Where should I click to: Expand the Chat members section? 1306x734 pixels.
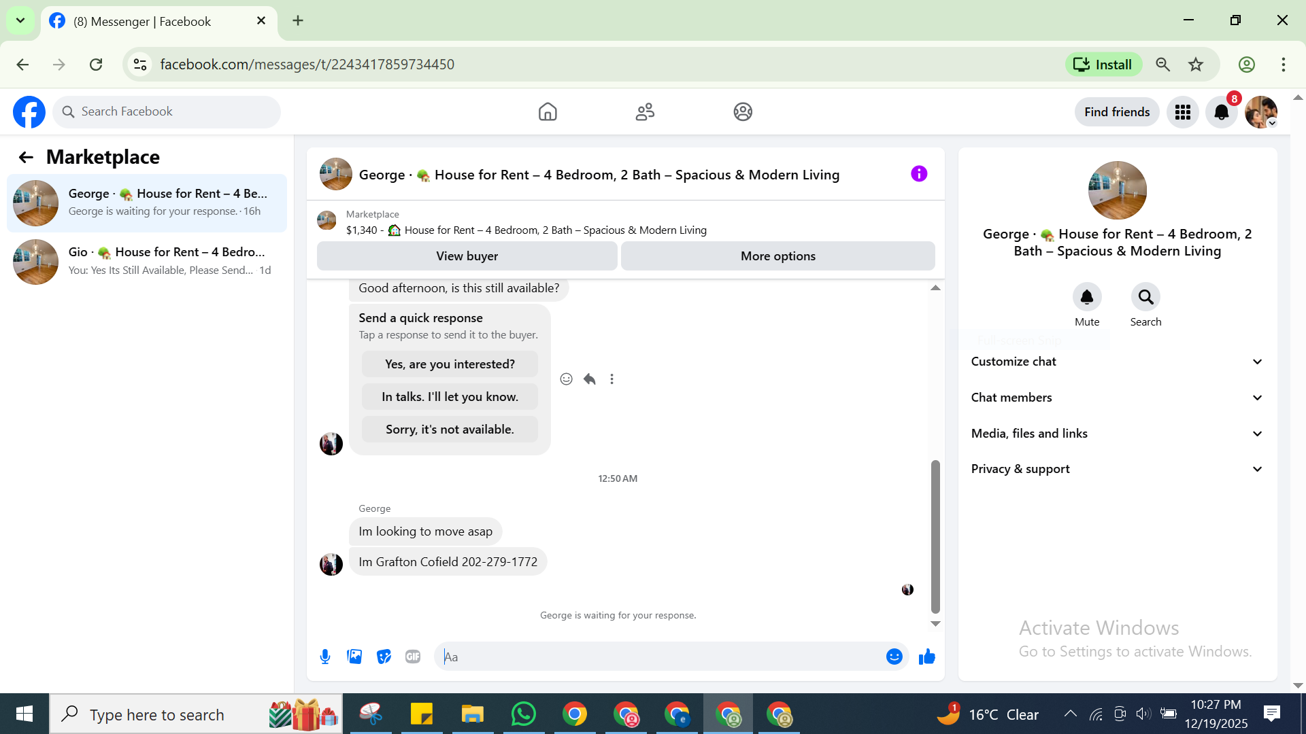(1116, 398)
